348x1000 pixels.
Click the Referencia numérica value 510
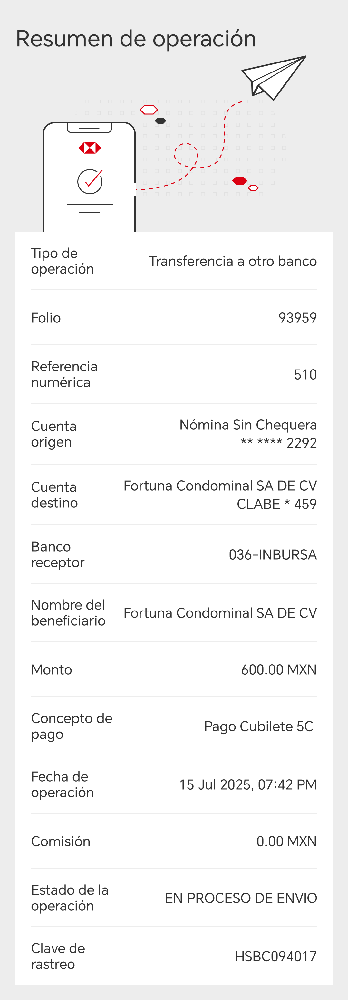pos(305,375)
